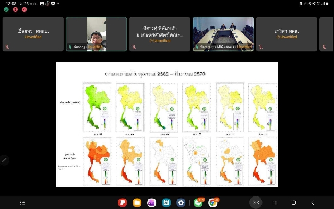This screenshot has height=209, width=334.
Task: Tap the home navigation button
Action: coord(294,203)
